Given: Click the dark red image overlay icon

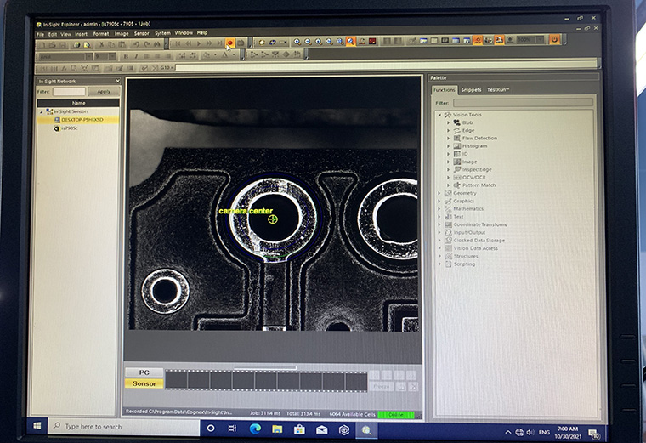Looking at the screenshot, I should point(372,41).
